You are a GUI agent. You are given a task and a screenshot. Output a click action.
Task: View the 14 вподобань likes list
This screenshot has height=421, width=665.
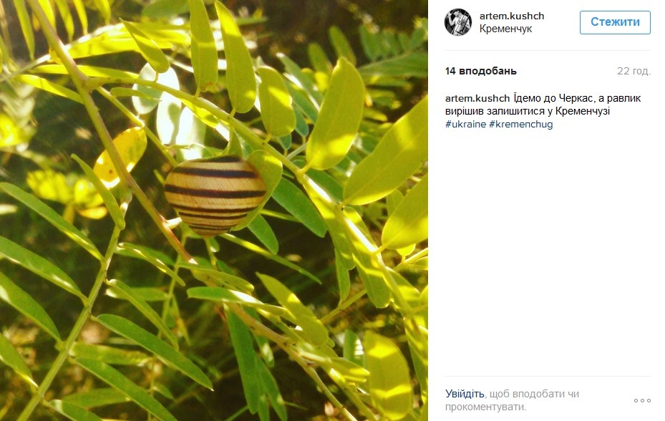tap(480, 71)
